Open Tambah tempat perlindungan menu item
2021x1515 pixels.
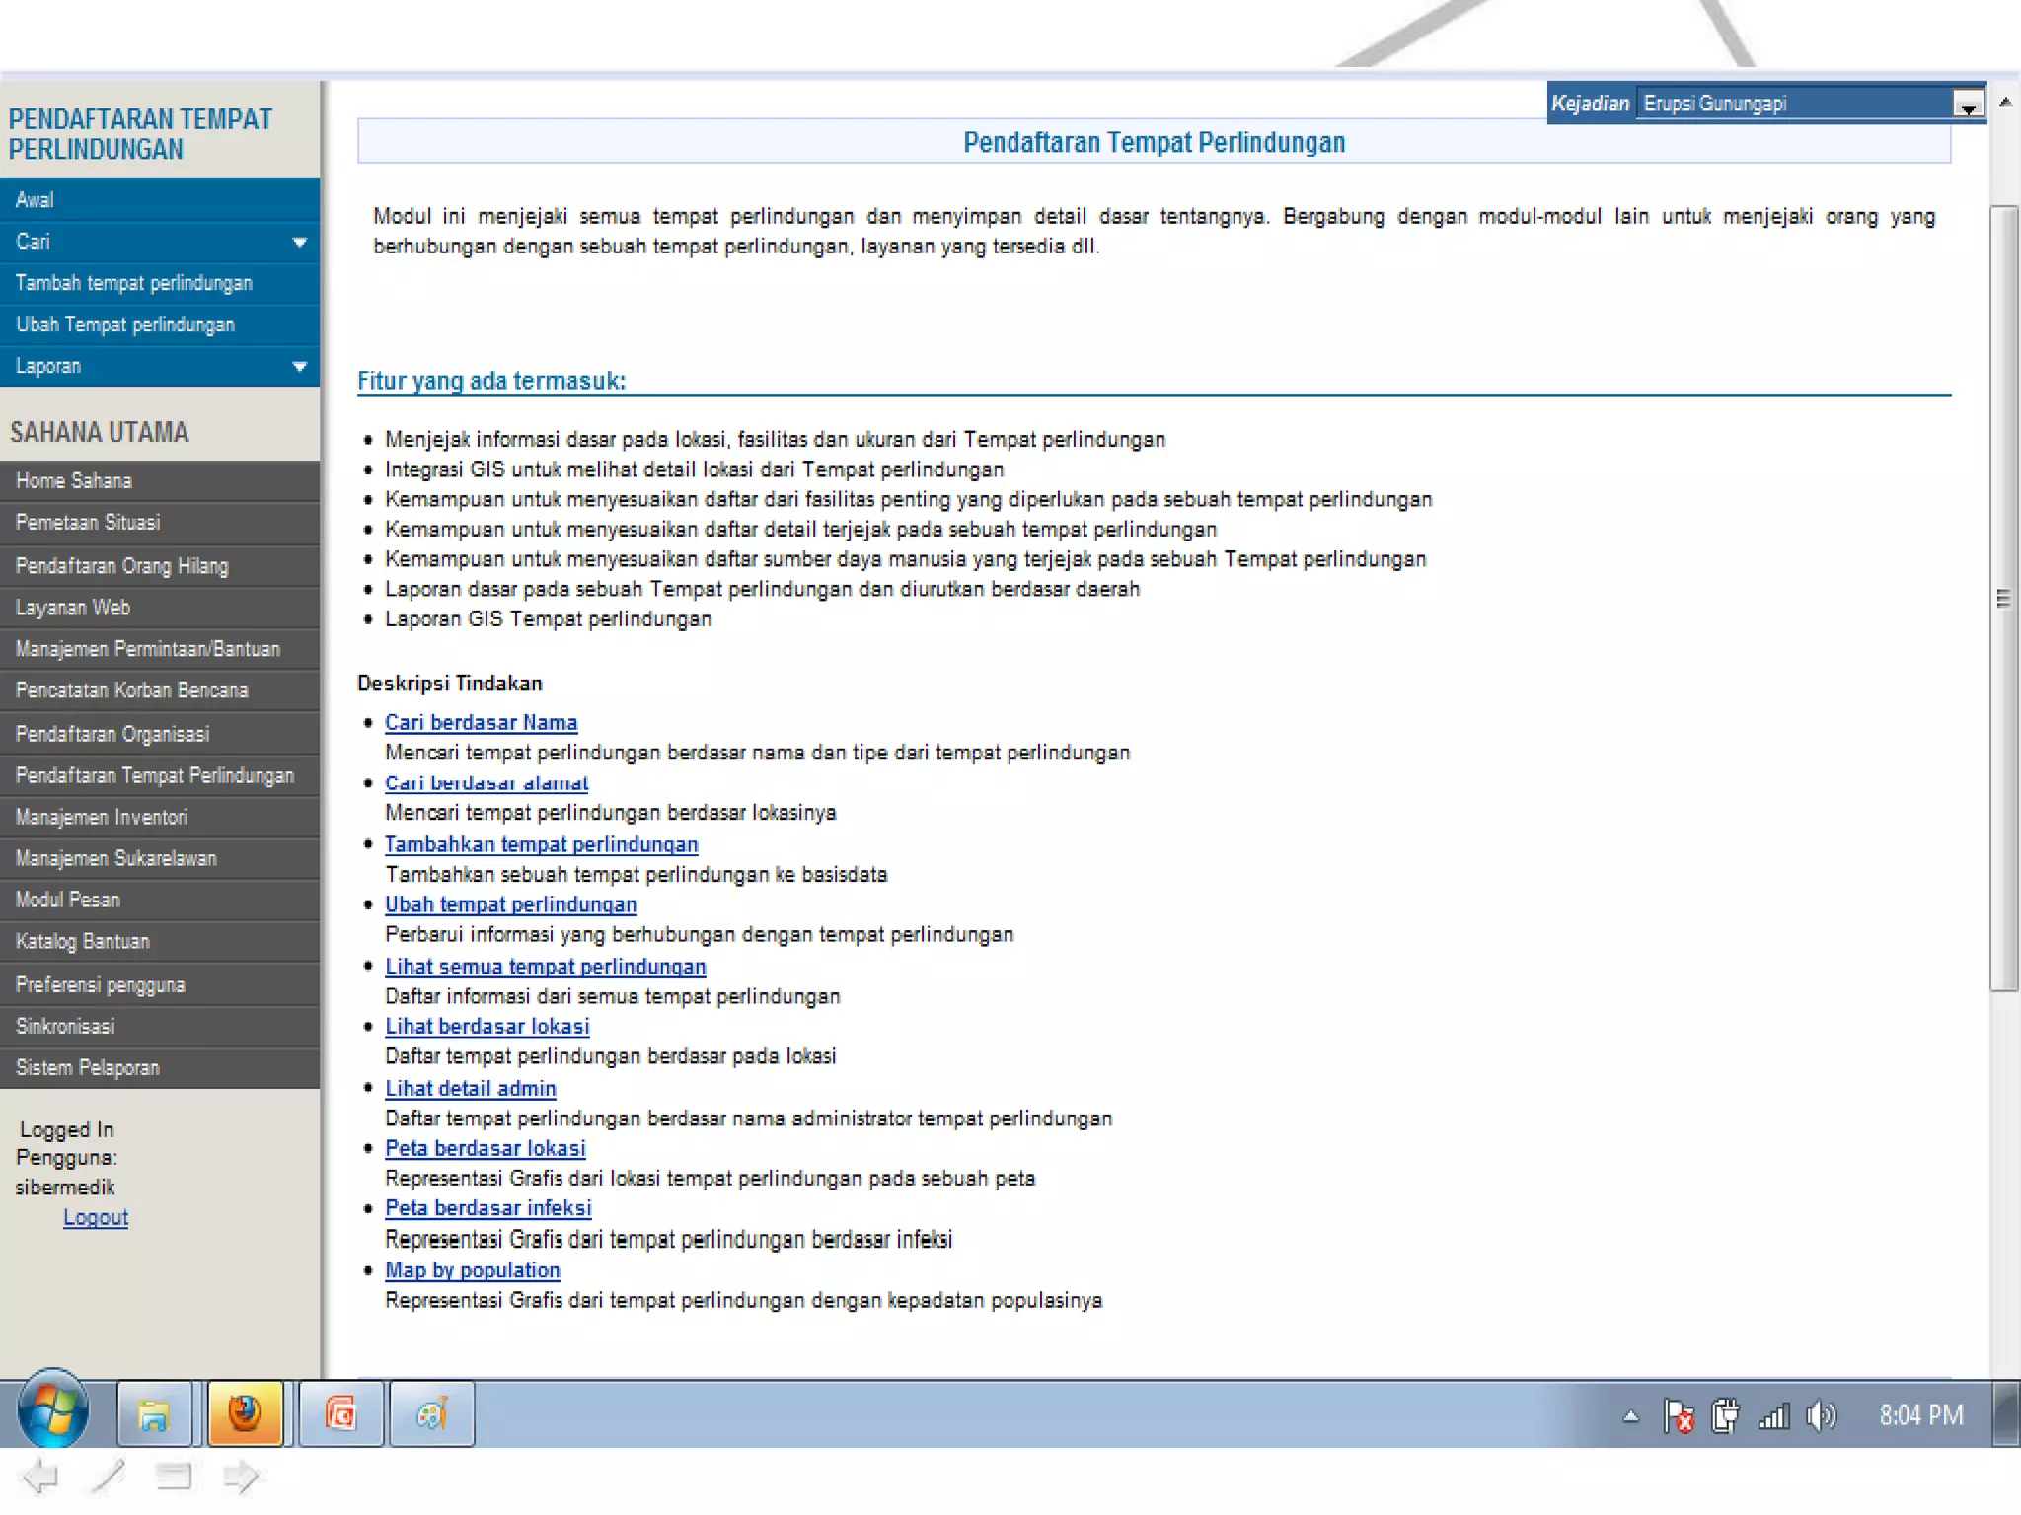click(x=134, y=283)
